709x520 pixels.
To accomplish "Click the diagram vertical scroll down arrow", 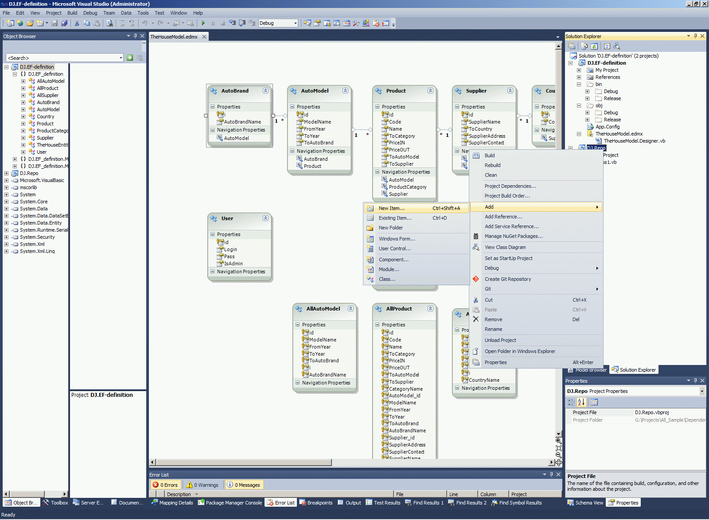I will pos(558,434).
